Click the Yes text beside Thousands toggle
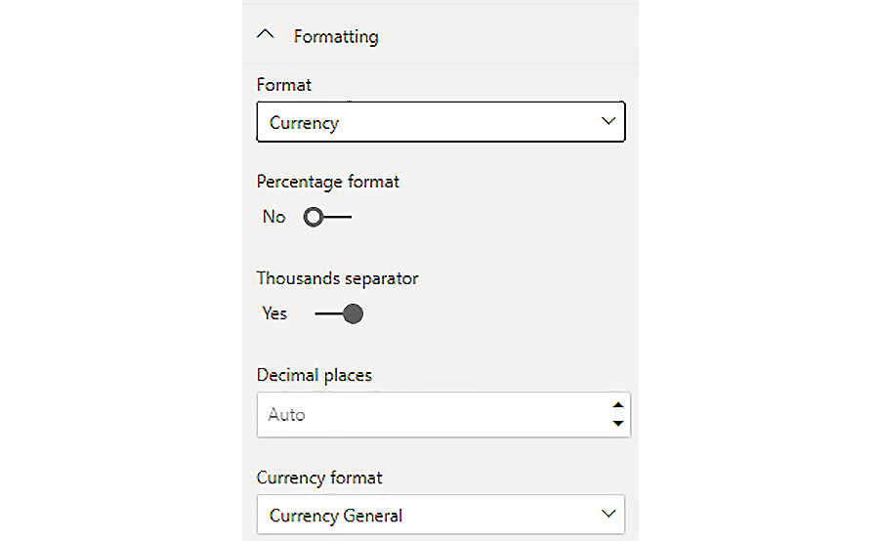 point(274,313)
